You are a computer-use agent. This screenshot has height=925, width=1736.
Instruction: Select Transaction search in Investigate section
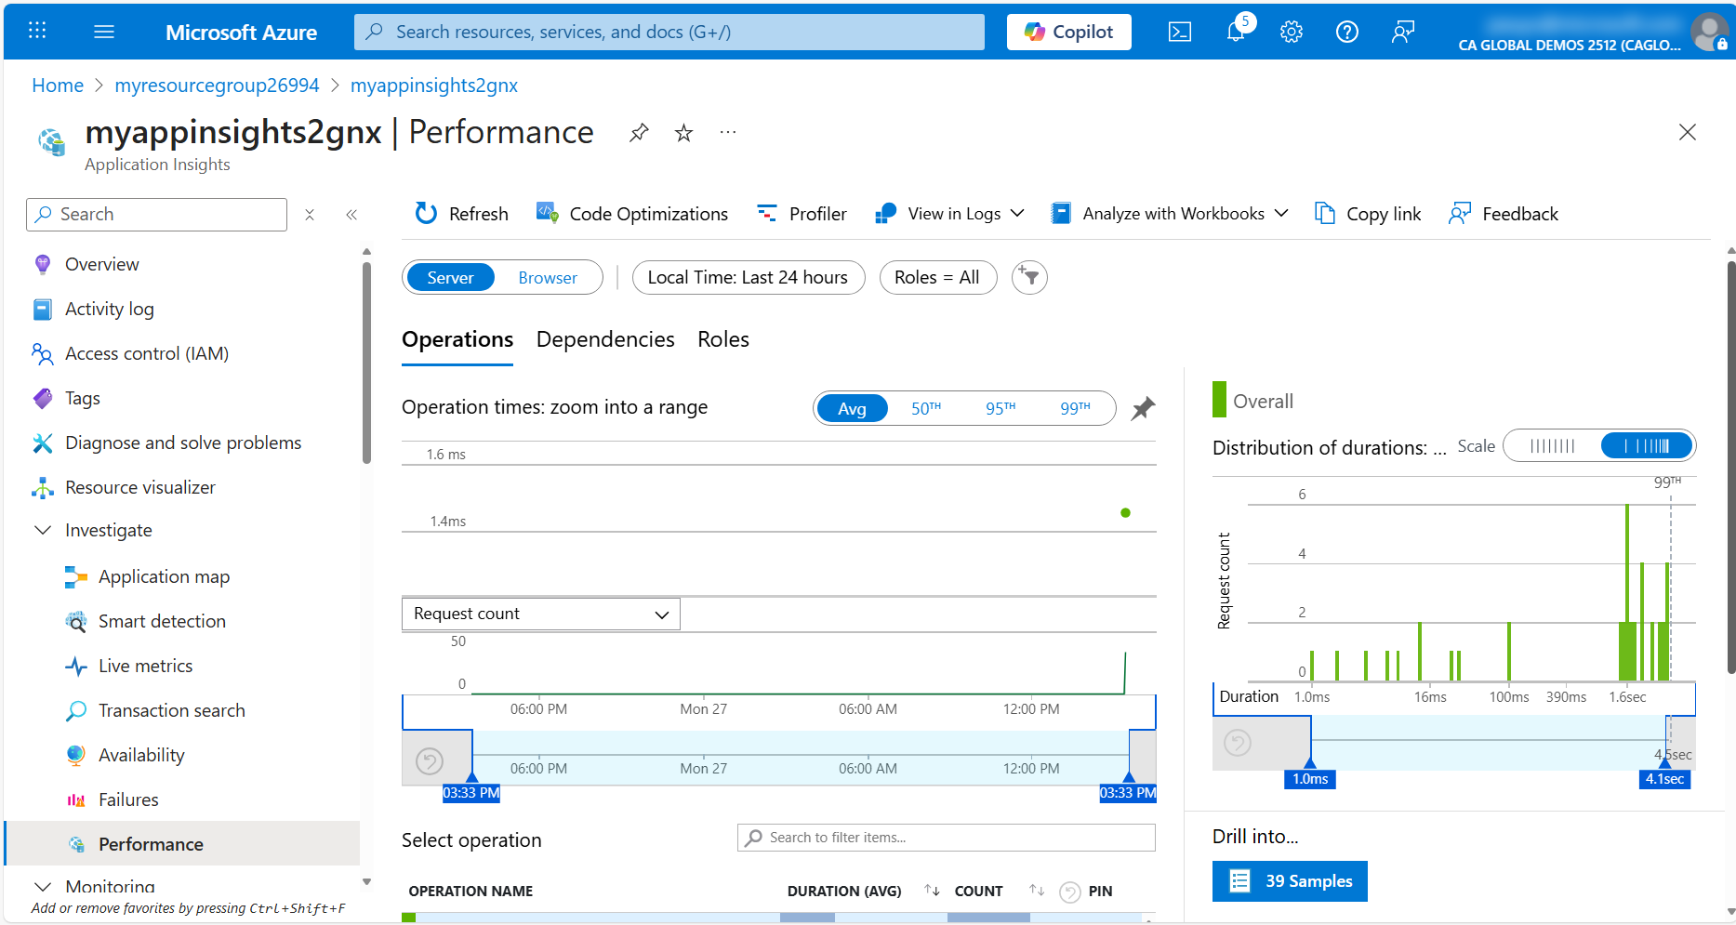coord(171,710)
